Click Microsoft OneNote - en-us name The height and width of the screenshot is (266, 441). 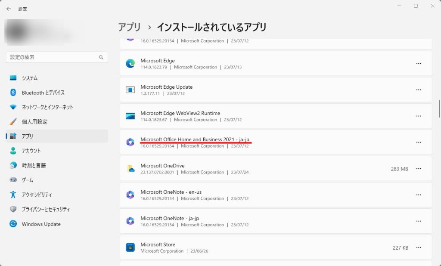tap(171, 192)
